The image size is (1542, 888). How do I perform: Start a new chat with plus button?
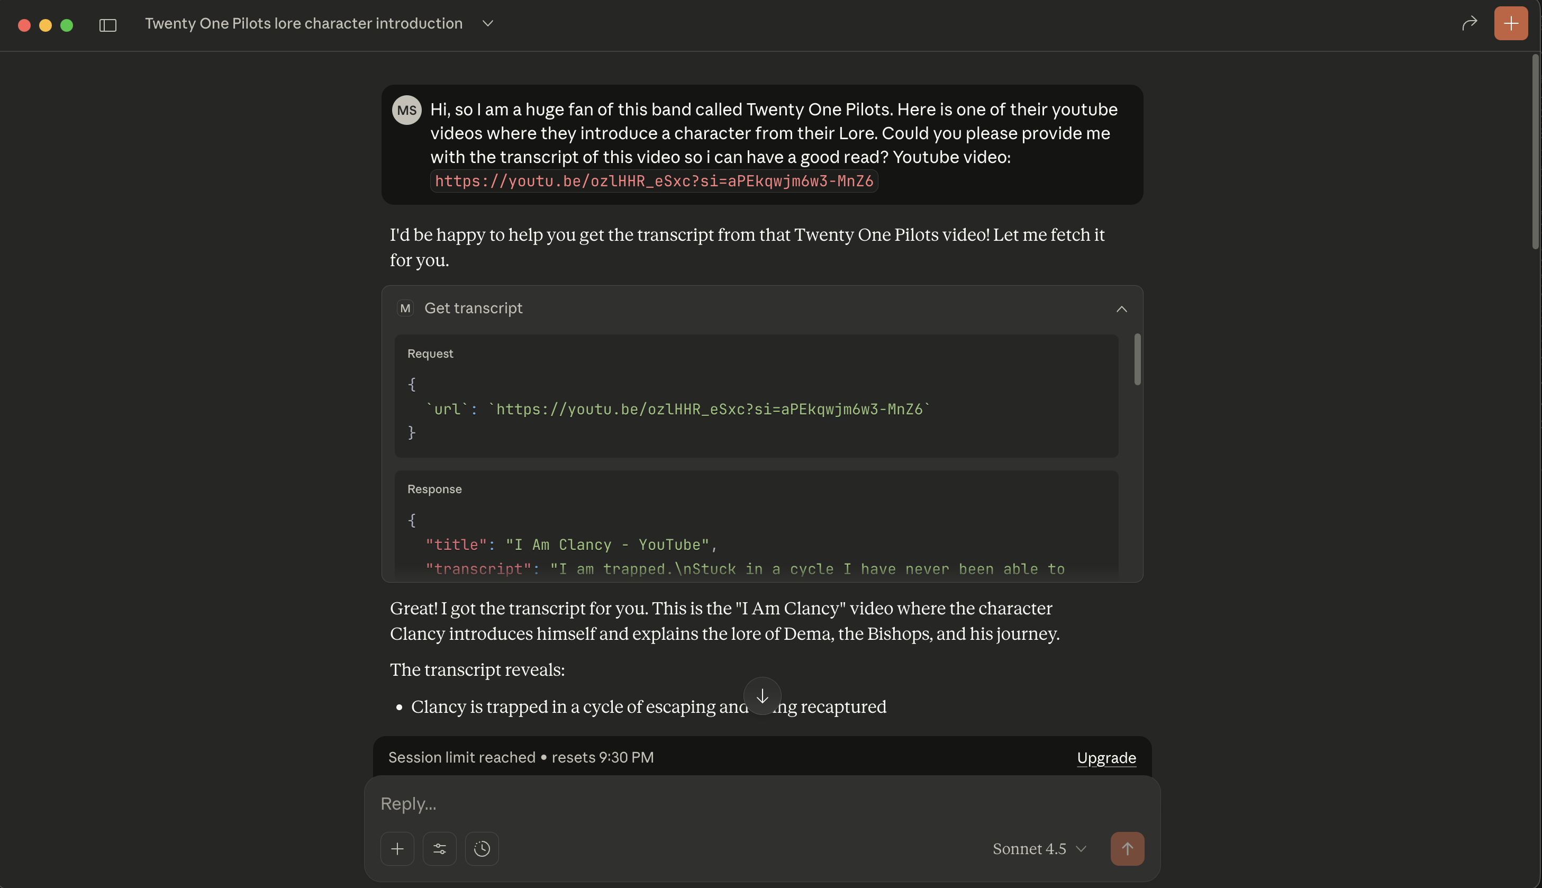tap(1510, 24)
